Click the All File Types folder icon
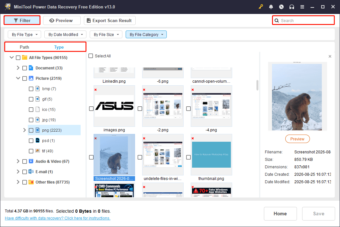Image resolution: width=340 pixels, height=227 pixels. point(25,58)
